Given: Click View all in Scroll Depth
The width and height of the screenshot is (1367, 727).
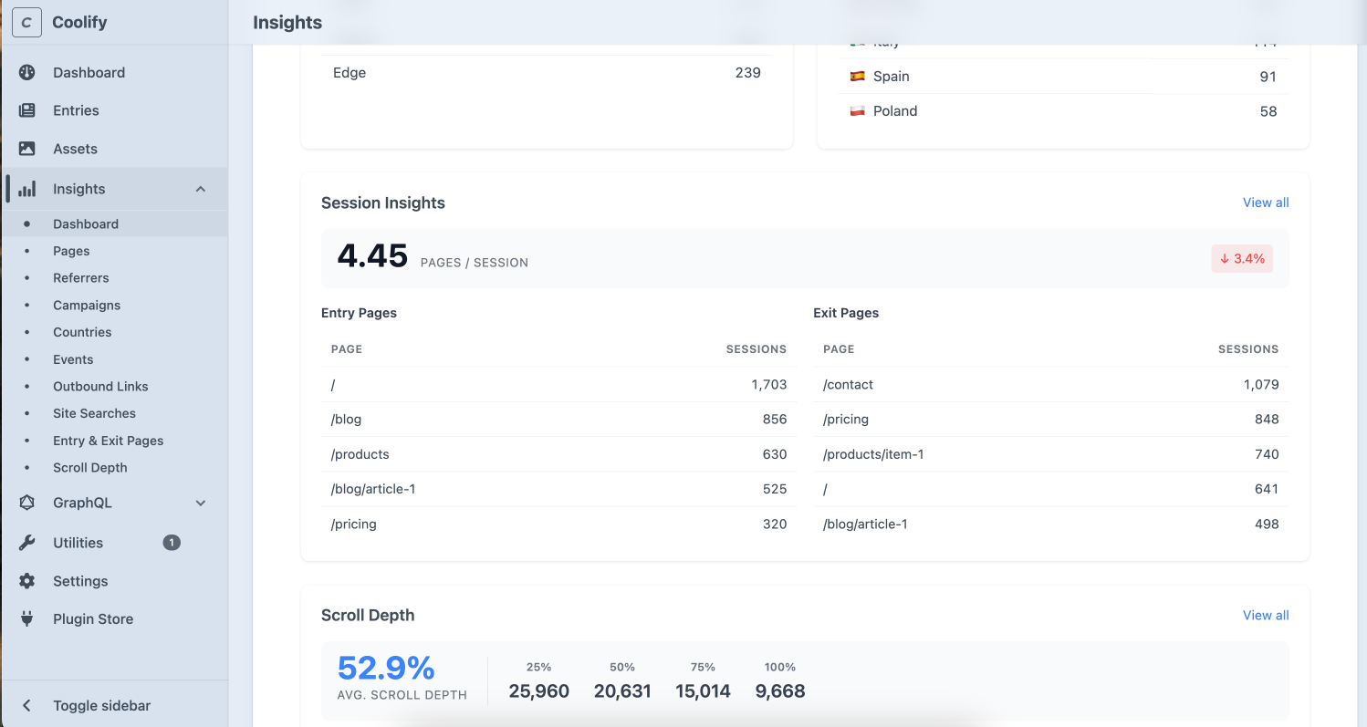Looking at the screenshot, I should [1265, 615].
